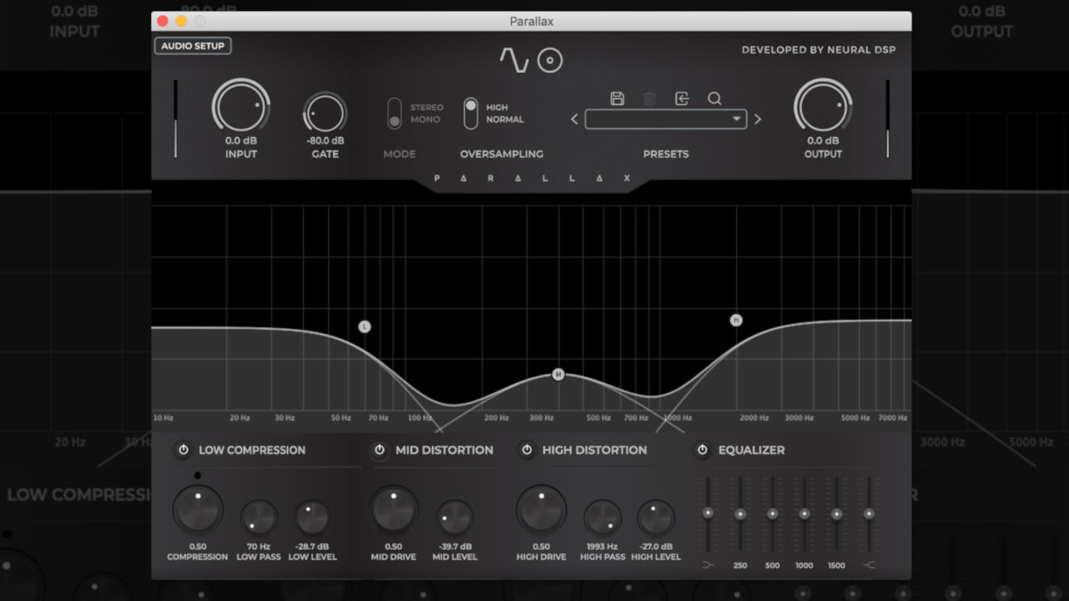Viewport: 1069px width, 601px height.
Task: Click the -28.7 dB low level value
Action: click(312, 546)
